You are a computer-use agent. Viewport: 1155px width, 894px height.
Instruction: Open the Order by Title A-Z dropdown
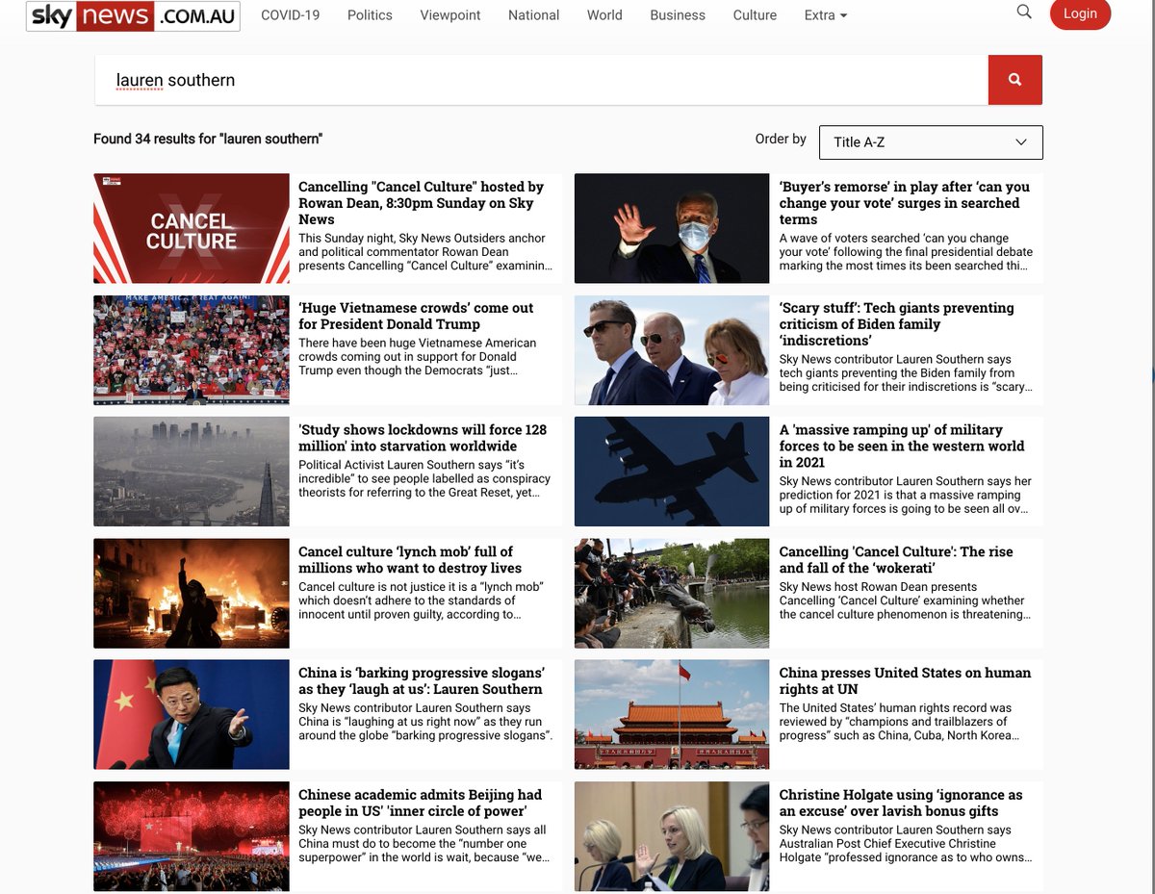(x=931, y=142)
